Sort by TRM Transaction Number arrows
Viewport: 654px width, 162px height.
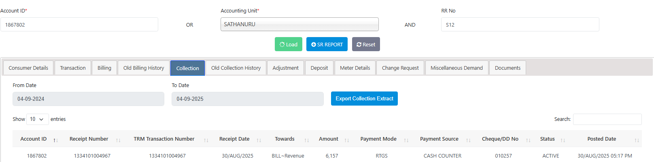[206, 140]
